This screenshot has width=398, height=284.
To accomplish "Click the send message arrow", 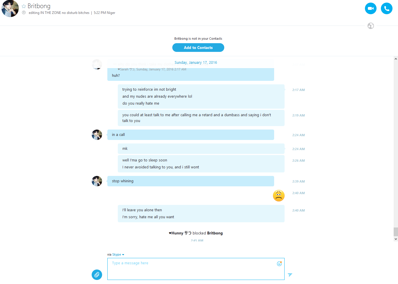I will pyautogui.click(x=290, y=274).
